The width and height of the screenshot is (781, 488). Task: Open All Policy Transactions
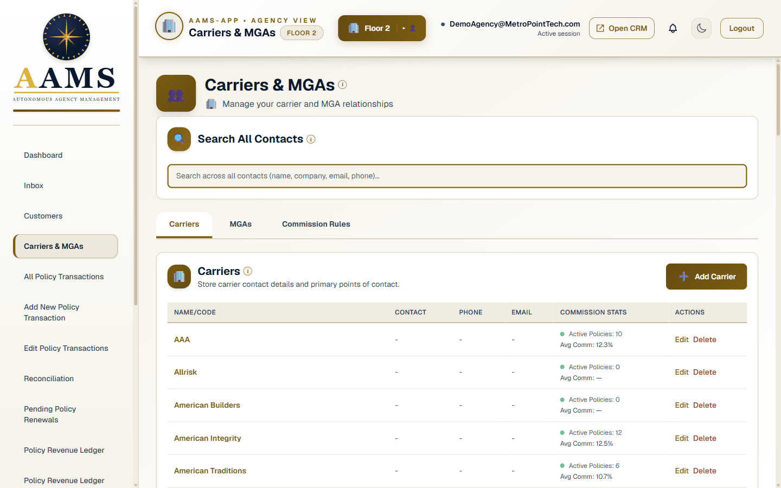click(x=65, y=277)
